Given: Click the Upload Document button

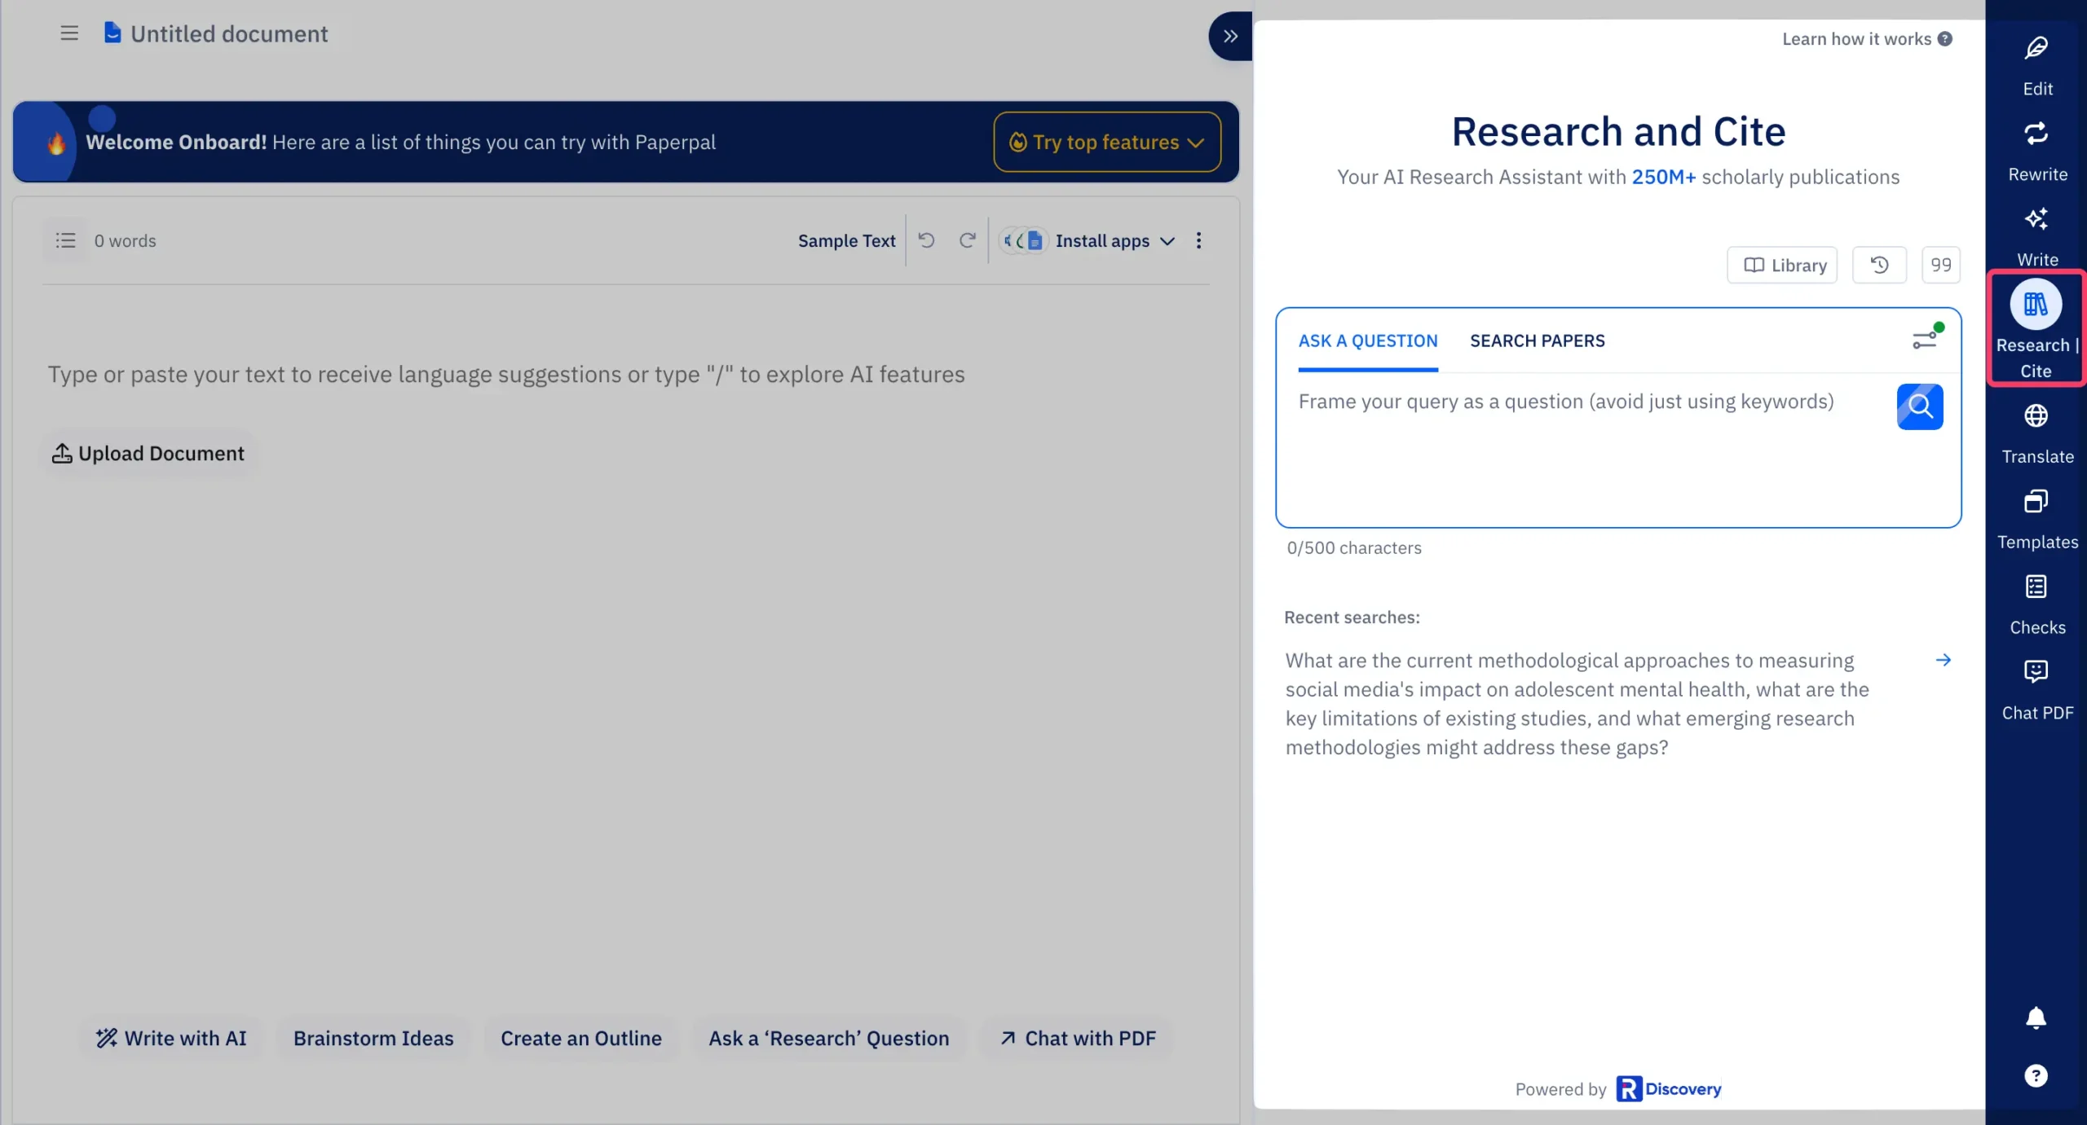Looking at the screenshot, I should point(148,453).
